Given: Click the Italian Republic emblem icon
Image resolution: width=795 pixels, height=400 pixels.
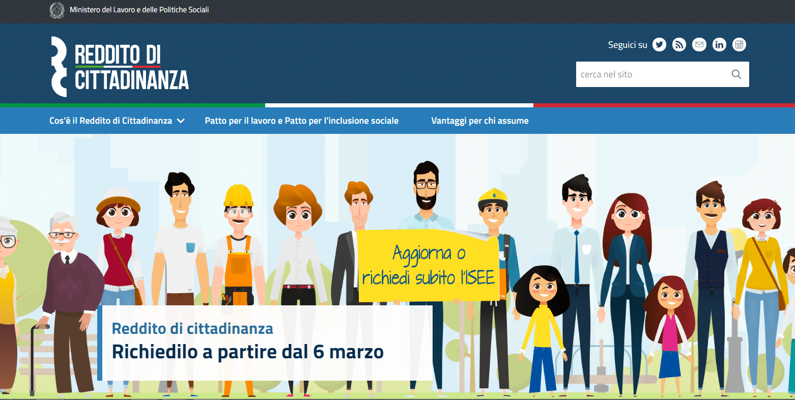Looking at the screenshot, I should click(57, 10).
